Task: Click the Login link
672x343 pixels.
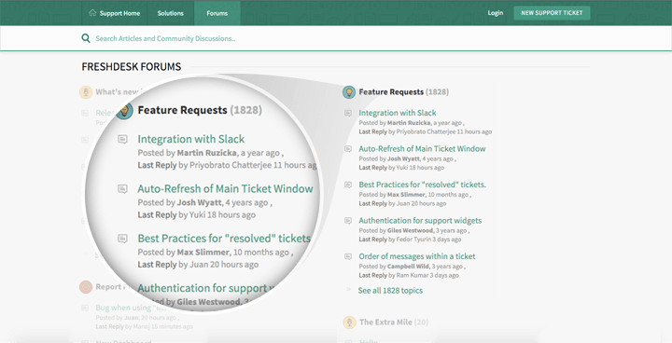Action: 495,13
